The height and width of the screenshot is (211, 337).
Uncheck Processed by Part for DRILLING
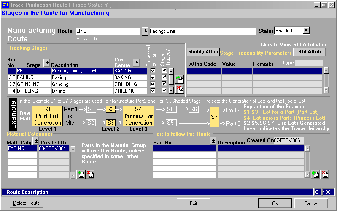pyautogui.click(x=153, y=91)
